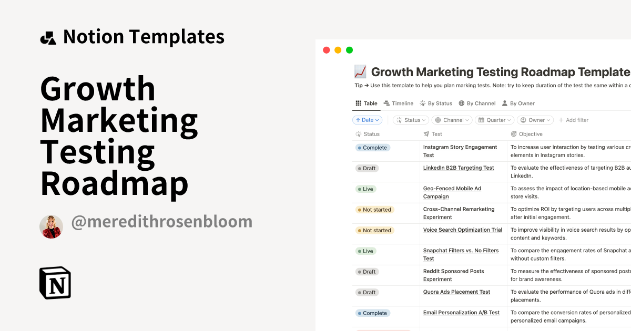Click the chart emoji page icon
Image resolution: width=631 pixels, height=331 pixels.
click(360, 72)
